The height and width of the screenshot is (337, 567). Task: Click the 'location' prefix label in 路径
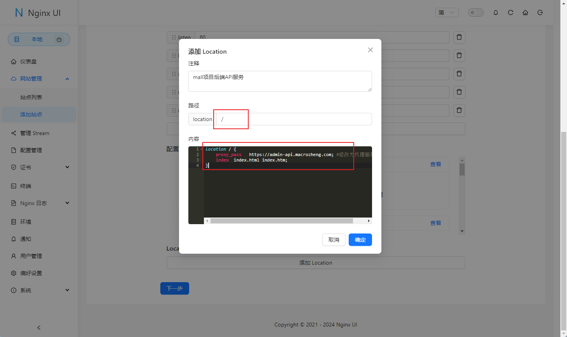click(202, 119)
